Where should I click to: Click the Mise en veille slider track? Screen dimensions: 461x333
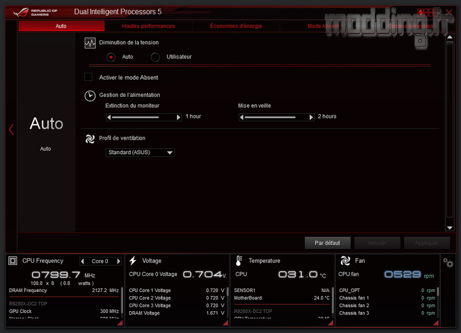tap(277, 117)
